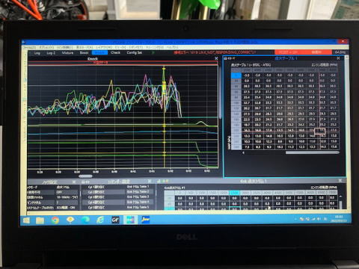359x269 pixels.
Task: Switch to the Log 2 tab
Action: pyautogui.click(x=51, y=53)
